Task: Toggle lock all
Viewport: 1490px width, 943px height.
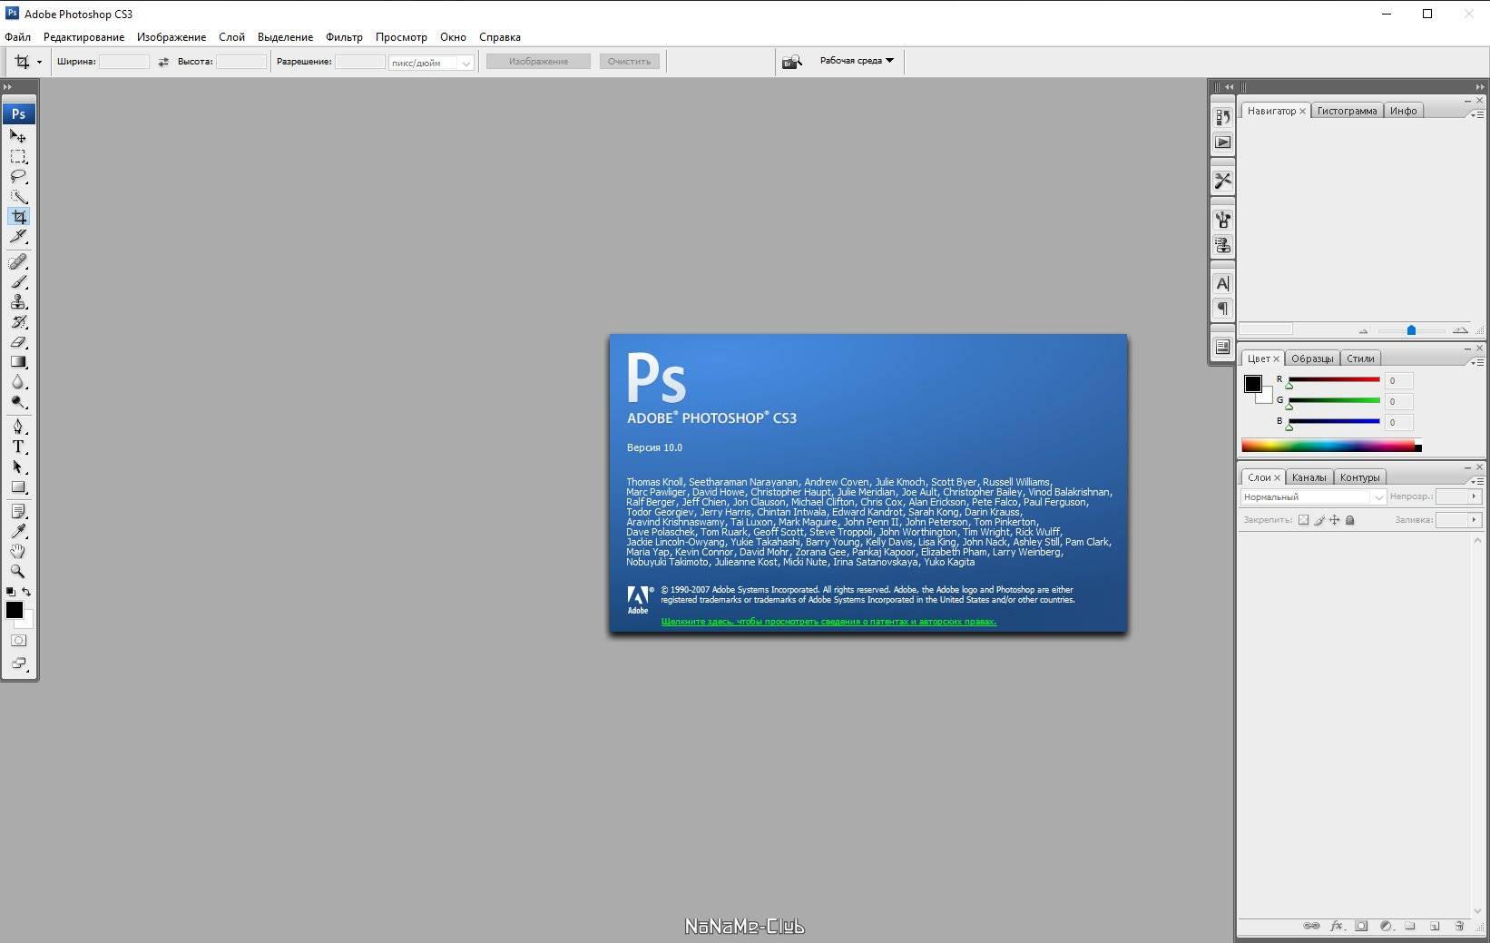Action: 1349,520
